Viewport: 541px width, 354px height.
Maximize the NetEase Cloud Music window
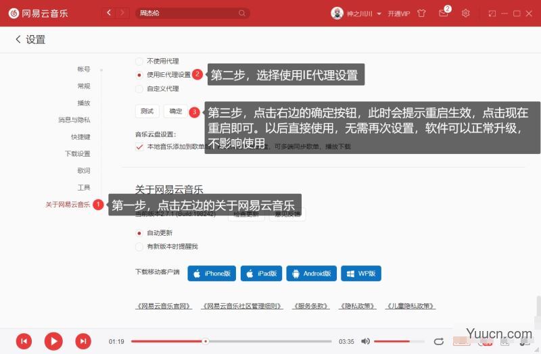click(517, 14)
